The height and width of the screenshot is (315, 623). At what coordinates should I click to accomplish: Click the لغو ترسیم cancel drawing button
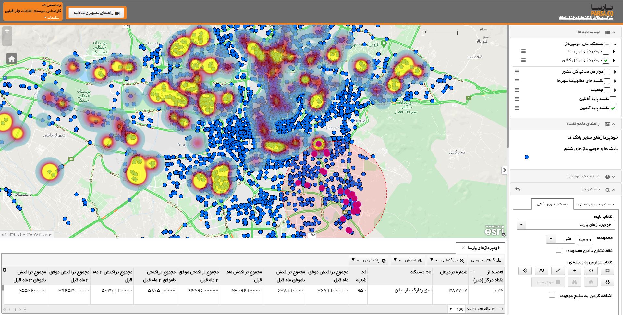pos(548,282)
